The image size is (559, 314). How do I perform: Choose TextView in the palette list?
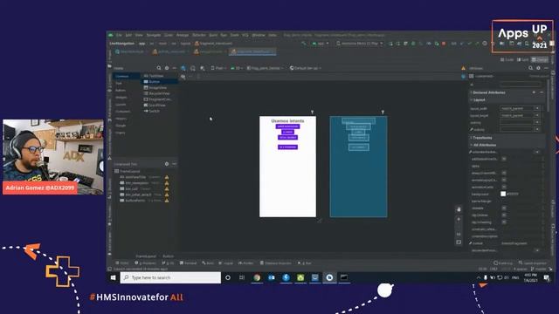tap(159, 76)
